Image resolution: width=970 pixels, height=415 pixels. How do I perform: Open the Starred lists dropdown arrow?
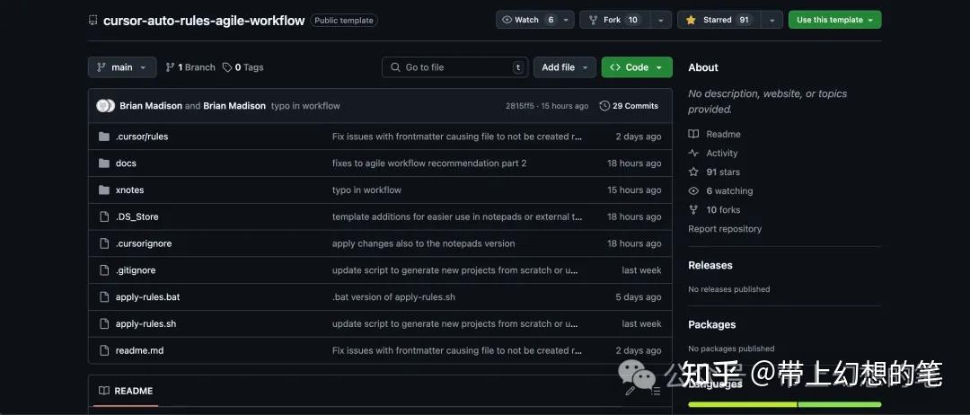772,20
